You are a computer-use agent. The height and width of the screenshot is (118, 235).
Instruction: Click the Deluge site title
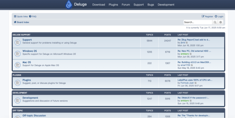[80, 4]
